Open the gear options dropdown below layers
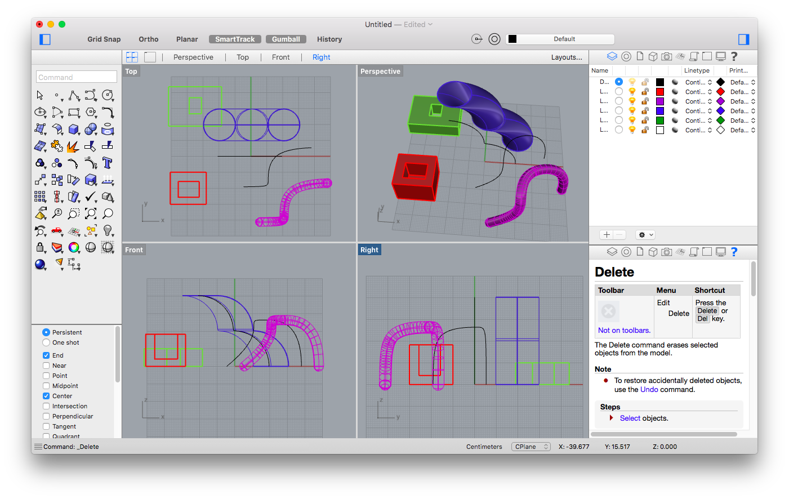Image resolution: width=789 pixels, height=499 pixels. [x=645, y=235]
